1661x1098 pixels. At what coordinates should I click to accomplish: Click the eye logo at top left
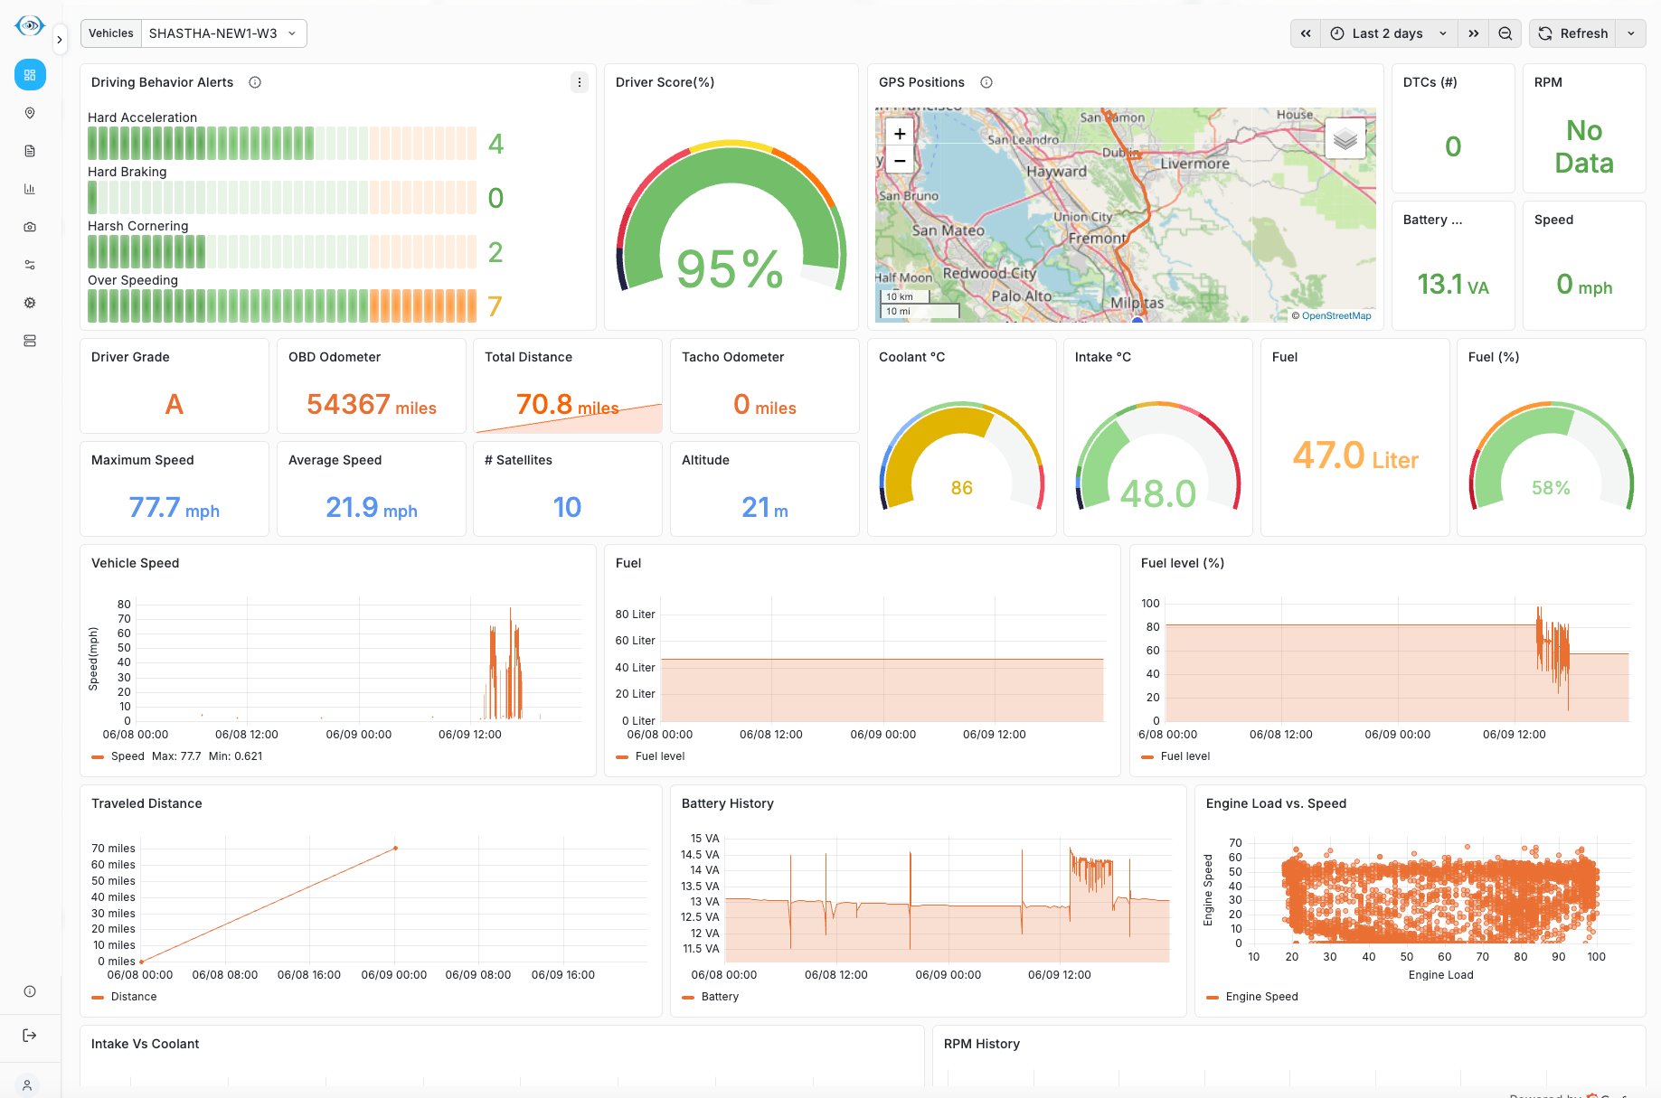[30, 25]
